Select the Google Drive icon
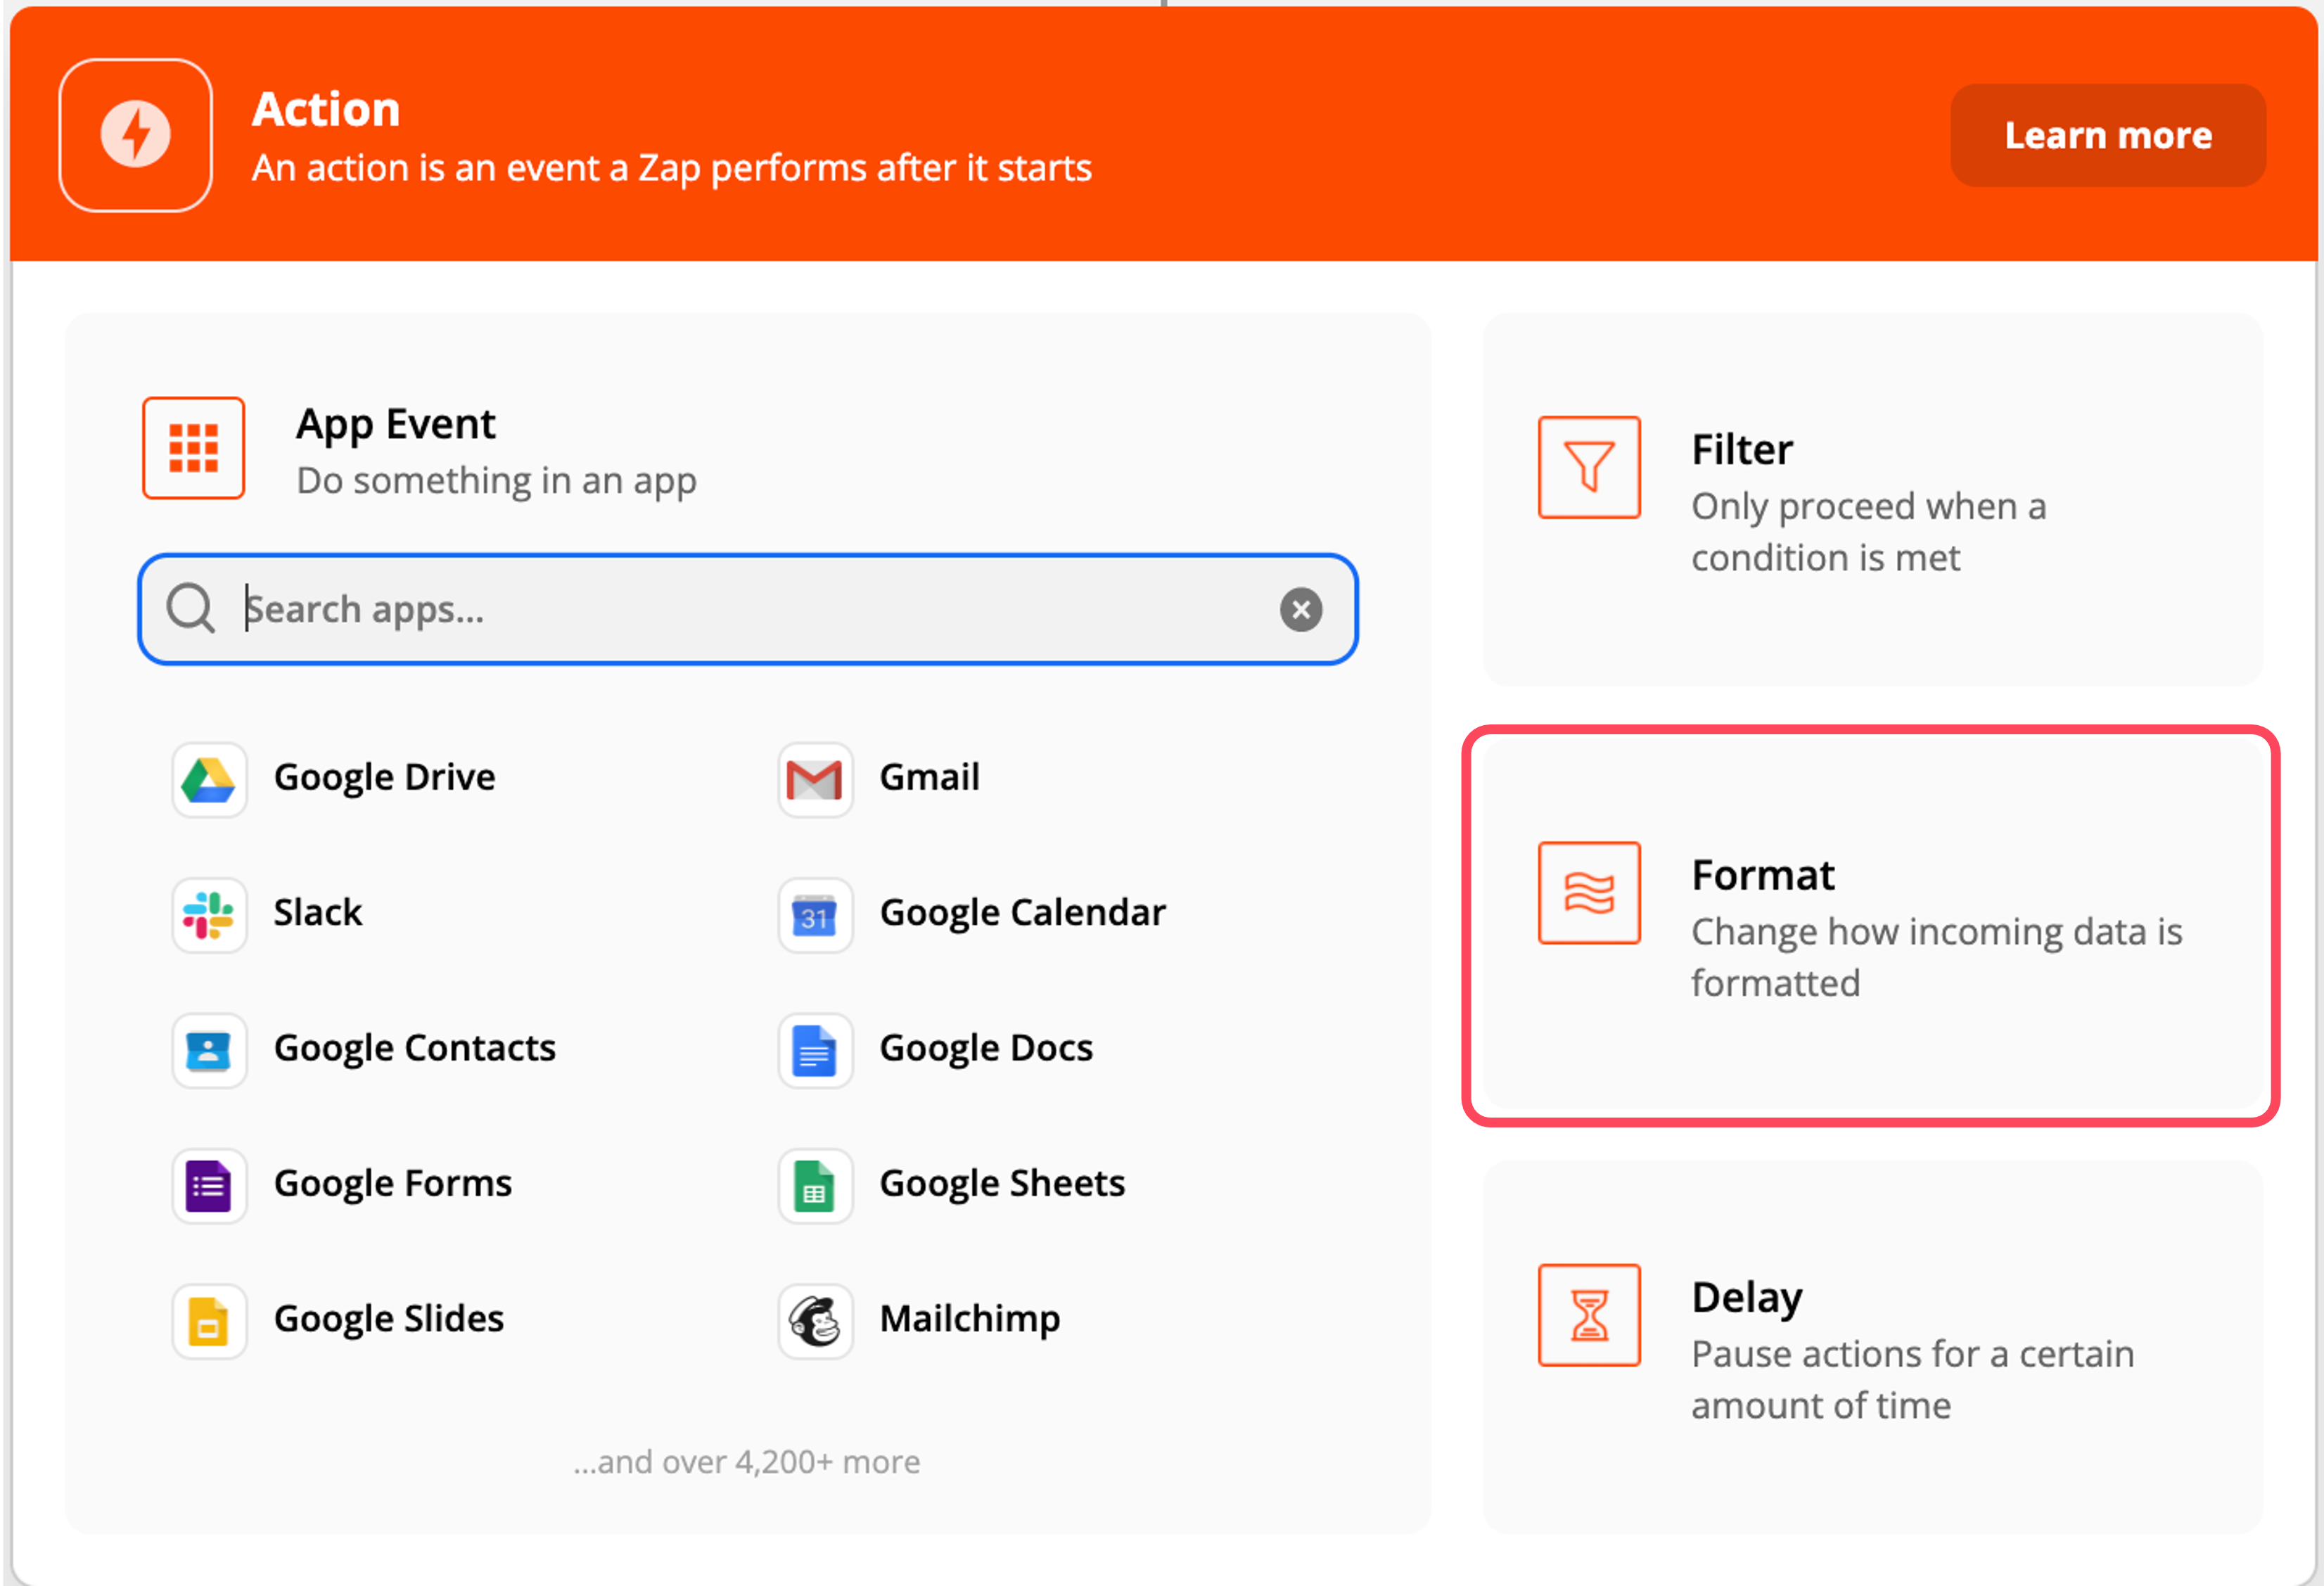Viewport: 2324px width, 1586px height. [209, 779]
